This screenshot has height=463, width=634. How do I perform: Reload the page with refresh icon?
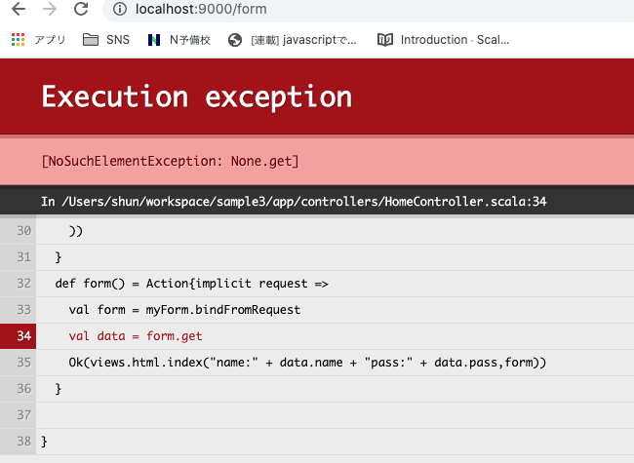pyautogui.click(x=81, y=9)
